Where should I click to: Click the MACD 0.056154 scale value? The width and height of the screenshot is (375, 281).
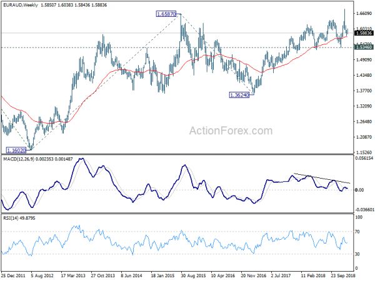click(x=364, y=159)
